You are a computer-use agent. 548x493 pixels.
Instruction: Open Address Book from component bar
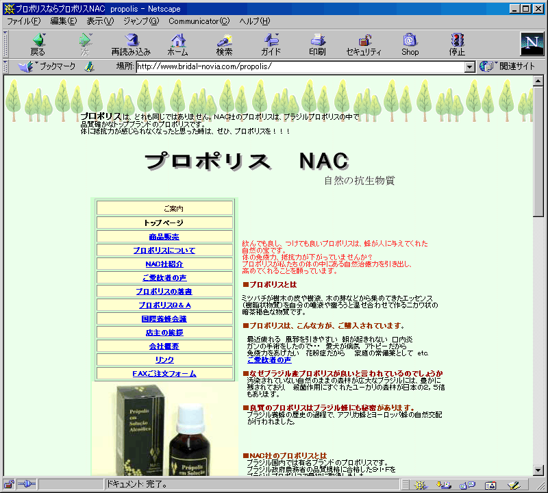(x=490, y=485)
